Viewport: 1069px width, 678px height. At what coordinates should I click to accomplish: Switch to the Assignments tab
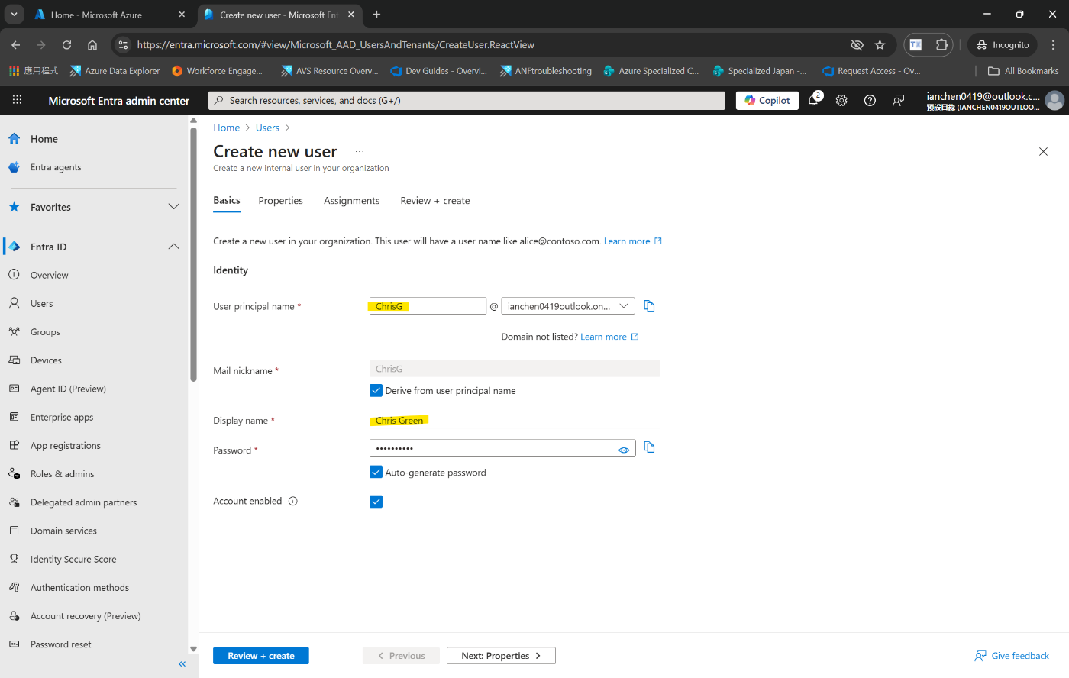pos(351,201)
